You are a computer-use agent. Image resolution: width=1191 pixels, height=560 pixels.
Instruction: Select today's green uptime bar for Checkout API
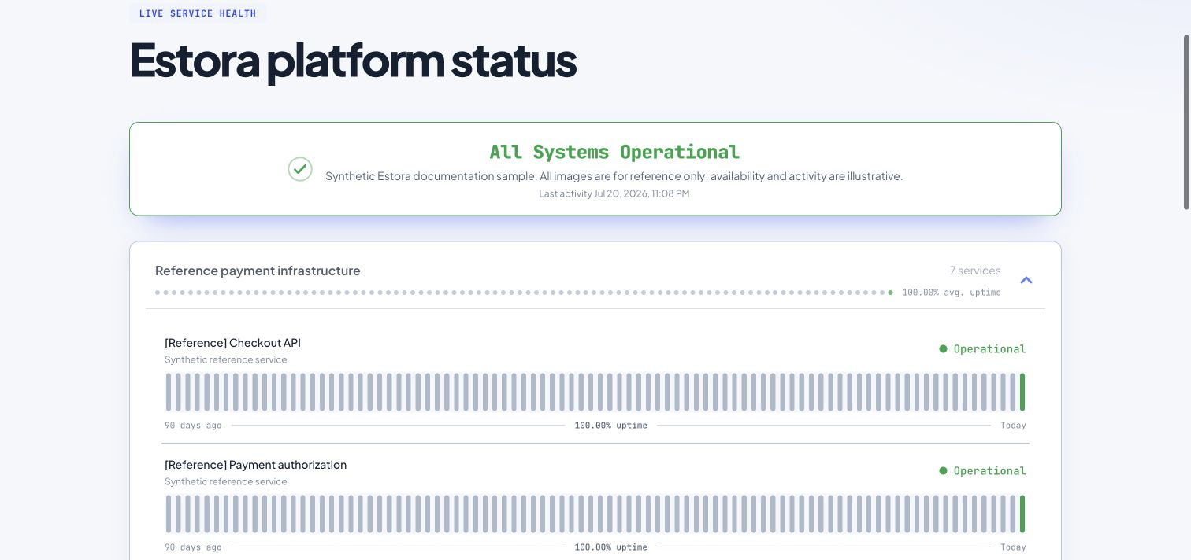tap(1022, 392)
